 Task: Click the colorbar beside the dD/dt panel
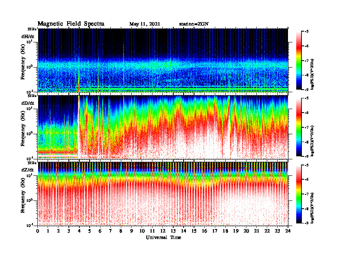coord(299,127)
